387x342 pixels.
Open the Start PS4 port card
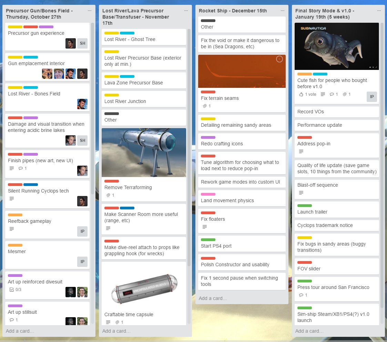tap(242, 244)
